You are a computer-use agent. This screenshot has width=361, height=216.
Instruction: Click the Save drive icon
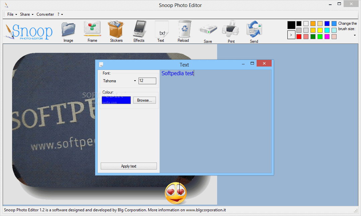[x=208, y=29]
